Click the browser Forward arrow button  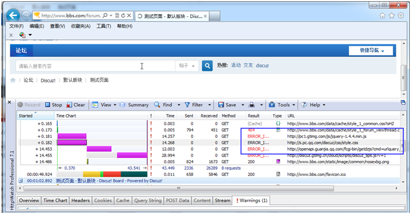pyautogui.click(x=26, y=16)
